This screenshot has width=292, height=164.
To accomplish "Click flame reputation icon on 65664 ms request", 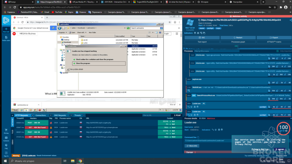I will pos(51,123).
